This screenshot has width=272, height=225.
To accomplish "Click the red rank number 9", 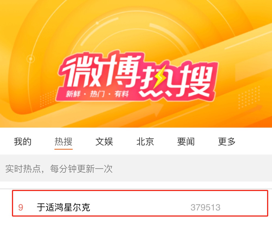I will tap(21, 208).
